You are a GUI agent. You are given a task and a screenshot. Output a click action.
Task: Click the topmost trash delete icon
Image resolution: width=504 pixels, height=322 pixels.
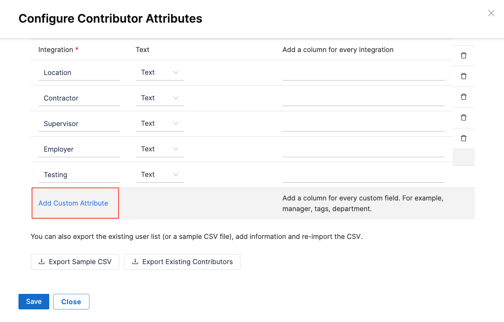pyautogui.click(x=464, y=56)
